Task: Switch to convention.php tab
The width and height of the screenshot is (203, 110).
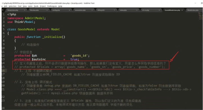Action: click(x=80, y=10)
